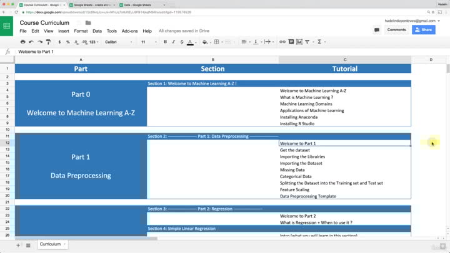Insert a chart via toolbar

[299, 42]
